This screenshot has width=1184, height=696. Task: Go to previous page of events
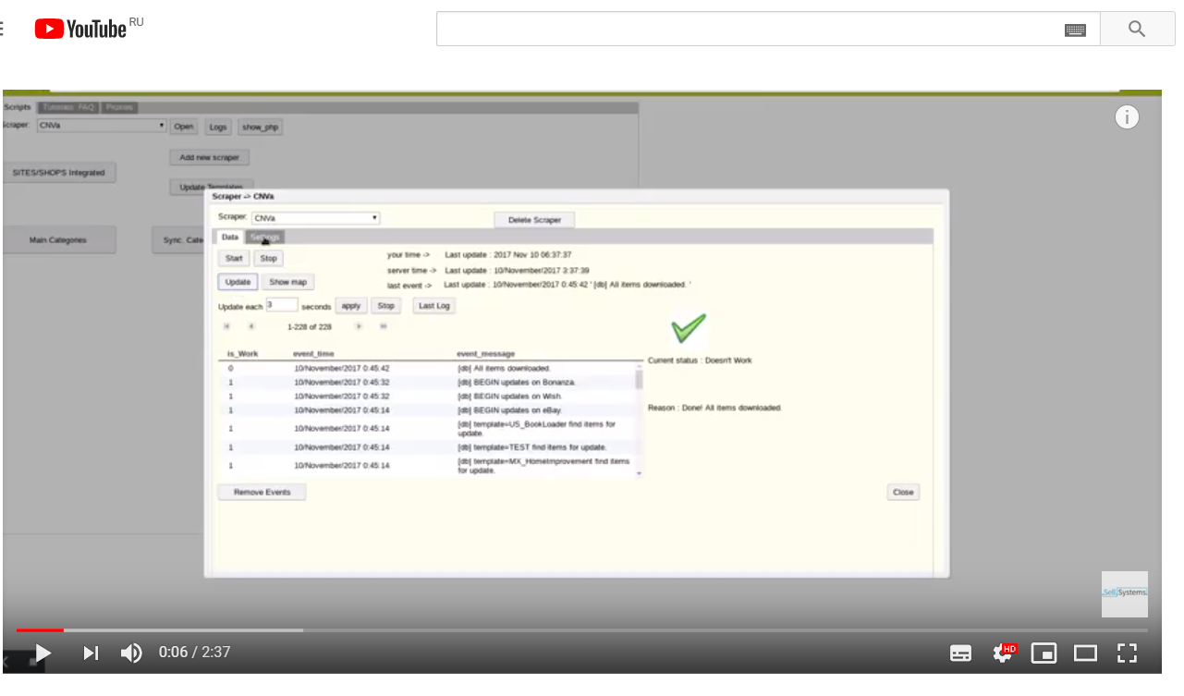pos(250,326)
